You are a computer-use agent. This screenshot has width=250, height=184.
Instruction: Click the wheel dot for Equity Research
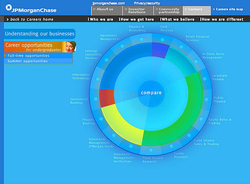[x=171, y=146]
